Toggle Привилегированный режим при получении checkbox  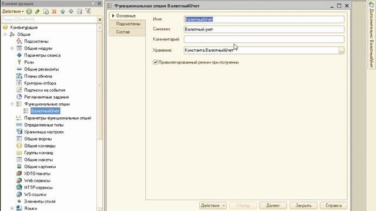[155, 62]
